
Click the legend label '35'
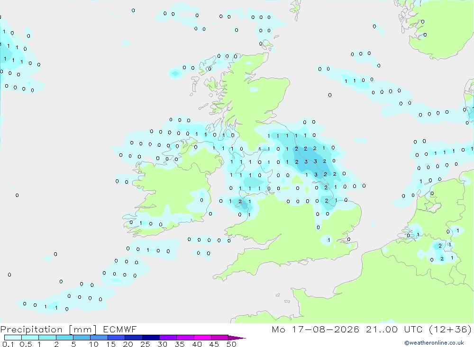(x=180, y=344)
